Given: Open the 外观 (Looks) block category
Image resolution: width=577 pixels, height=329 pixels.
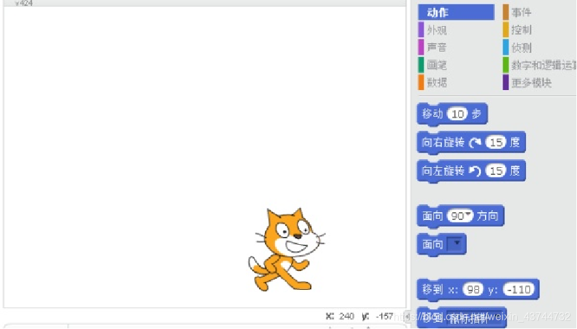Looking at the screenshot, I should (x=437, y=30).
